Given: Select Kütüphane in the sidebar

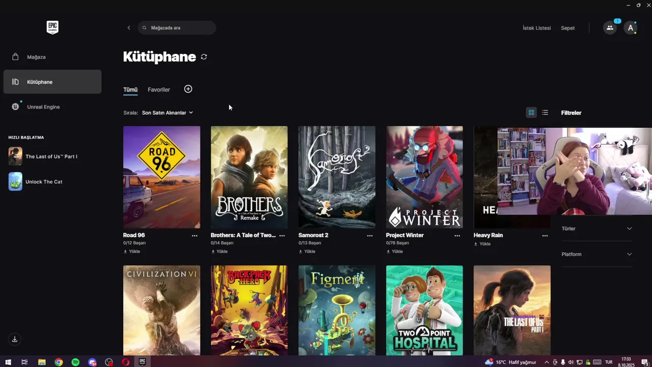Looking at the screenshot, I should 52,82.
